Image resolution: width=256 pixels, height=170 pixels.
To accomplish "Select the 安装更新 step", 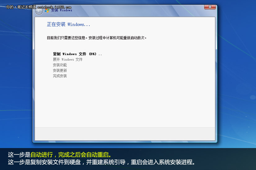I will (60, 70).
